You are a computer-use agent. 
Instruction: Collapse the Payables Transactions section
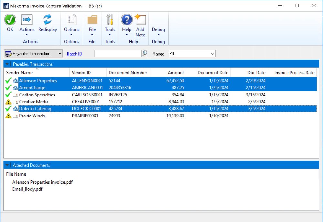point(8,64)
